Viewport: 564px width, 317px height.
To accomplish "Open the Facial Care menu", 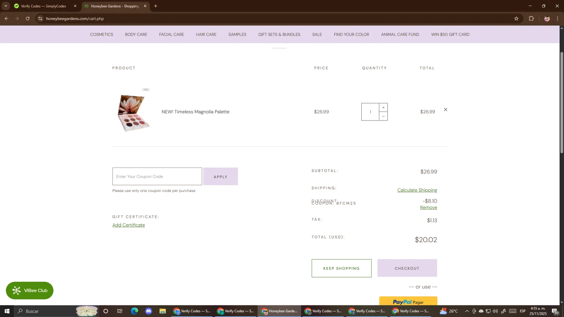I will (x=171, y=35).
